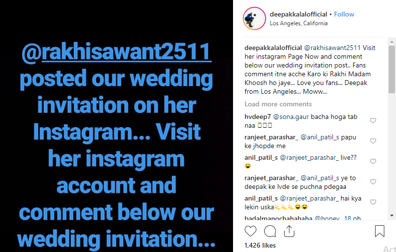Follow deepakkalalofficial

pos(344,15)
